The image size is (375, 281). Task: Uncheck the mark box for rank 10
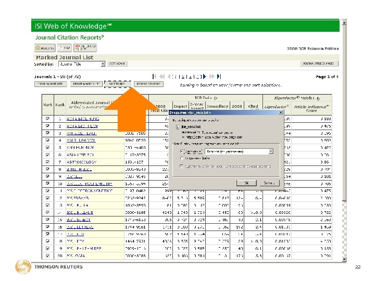pos(47,184)
